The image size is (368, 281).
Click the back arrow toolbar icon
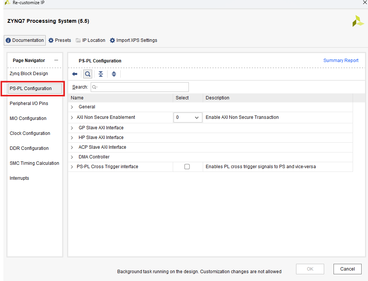pos(75,74)
